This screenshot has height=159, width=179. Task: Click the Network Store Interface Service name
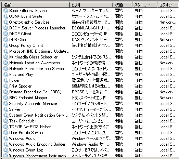[37, 69]
